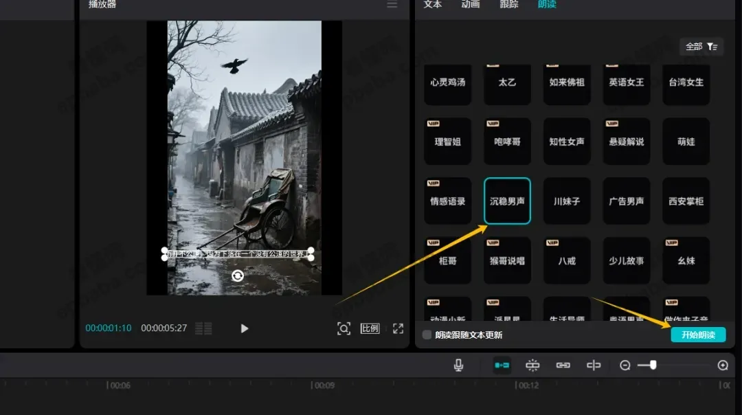This screenshot has width=742, height=415.
Task: Switch to the 文本 tab
Action: click(431, 5)
